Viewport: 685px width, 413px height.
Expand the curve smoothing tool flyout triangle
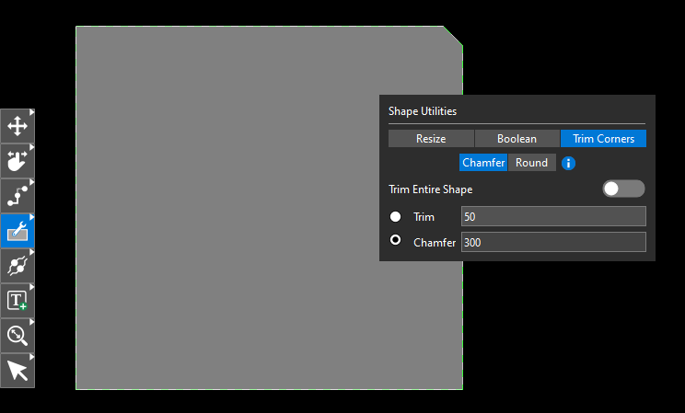[32, 252]
